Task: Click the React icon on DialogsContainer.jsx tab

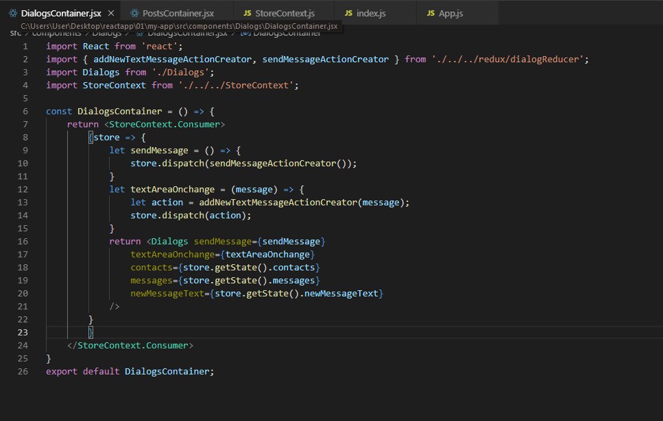Action: point(12,13)
